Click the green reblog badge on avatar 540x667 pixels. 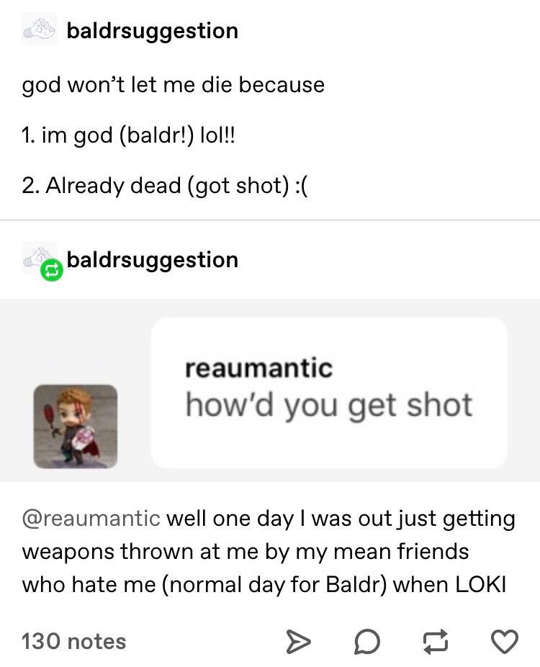(x=52, y=269)
